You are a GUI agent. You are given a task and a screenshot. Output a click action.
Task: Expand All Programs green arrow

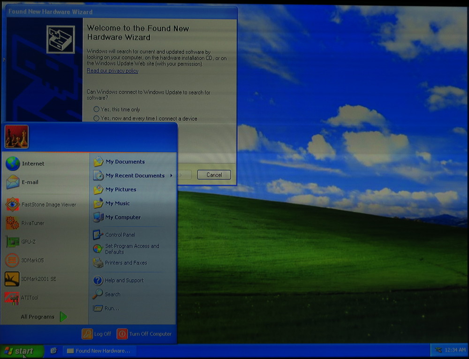[63, 317]
